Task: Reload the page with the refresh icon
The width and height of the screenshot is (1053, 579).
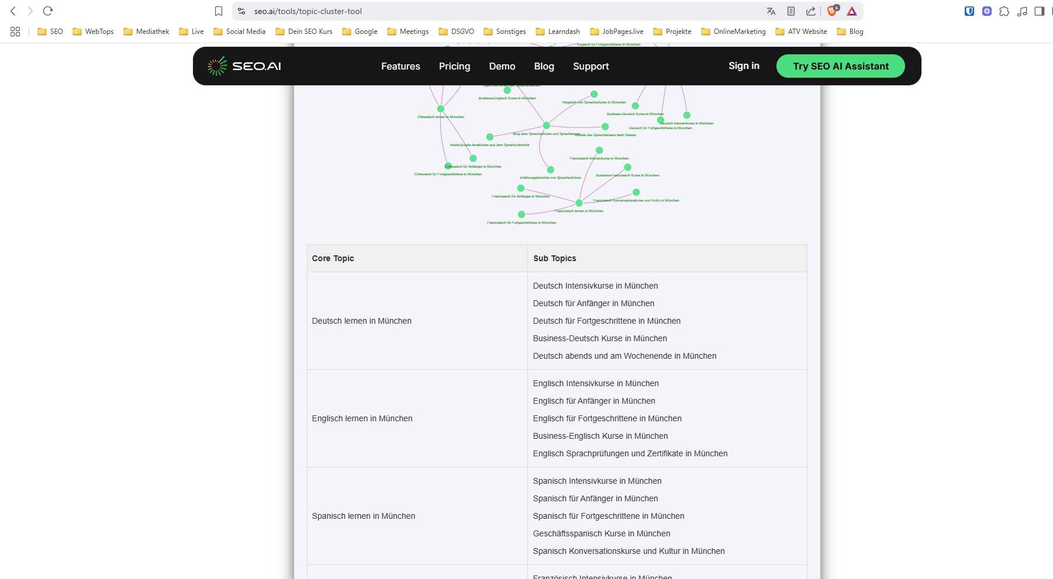Action: tap(48, 11)
